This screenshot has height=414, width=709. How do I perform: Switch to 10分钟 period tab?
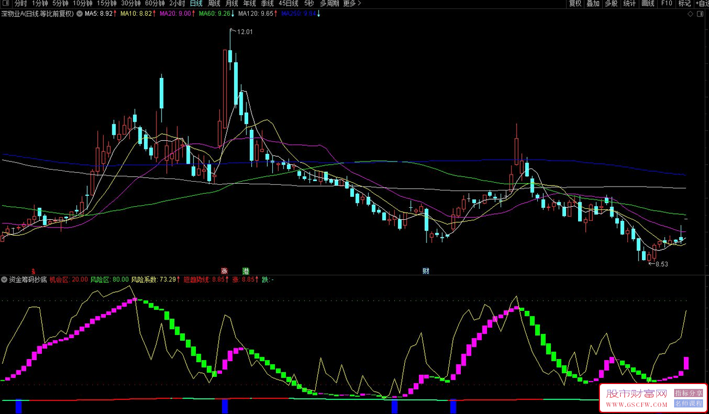82,3
